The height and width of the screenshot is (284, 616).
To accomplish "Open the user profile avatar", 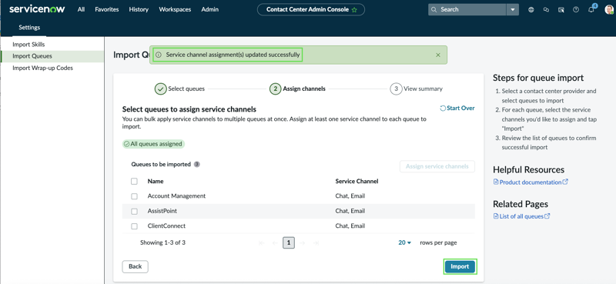I will (609, 10).
